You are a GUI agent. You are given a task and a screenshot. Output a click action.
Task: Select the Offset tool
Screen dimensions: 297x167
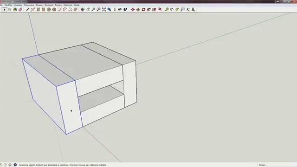point(160,9)
